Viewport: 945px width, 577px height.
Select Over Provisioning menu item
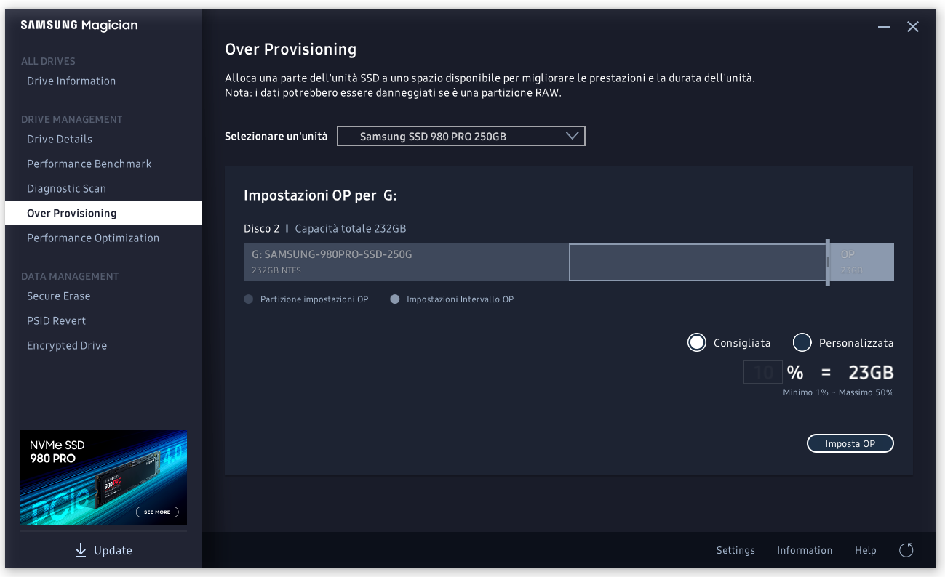click(103, 213)
